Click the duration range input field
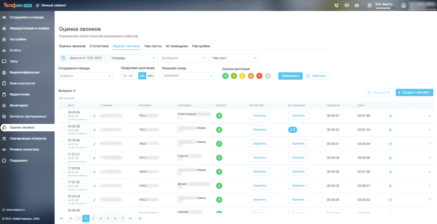437x224 pixels. click(x=129, y=76)
